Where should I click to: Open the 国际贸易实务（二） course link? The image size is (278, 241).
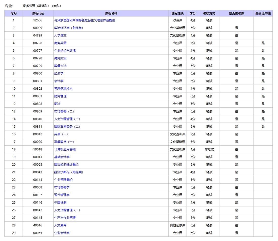(x=67, y=127)
